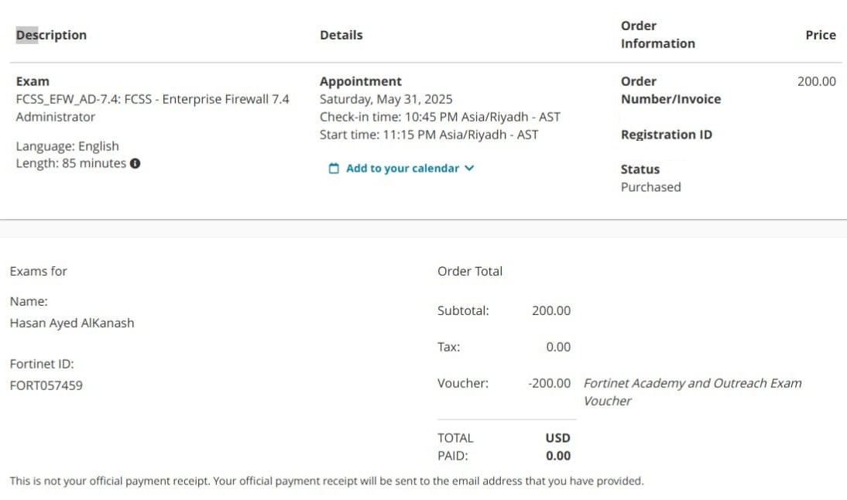Click the calendar icon beside Add to calendar
Image resolution: width=847 pixels, height=500 pixels.
[x=334, y=169]
